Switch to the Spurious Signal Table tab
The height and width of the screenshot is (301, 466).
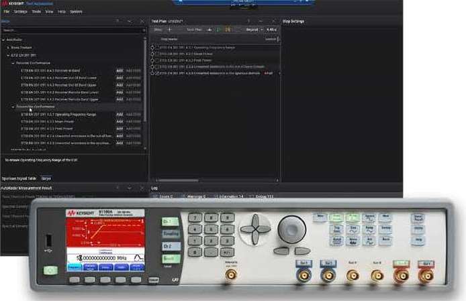tap(19, 178)
